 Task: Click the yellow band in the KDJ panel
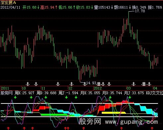pyautogui.click(x=114, y=113)
